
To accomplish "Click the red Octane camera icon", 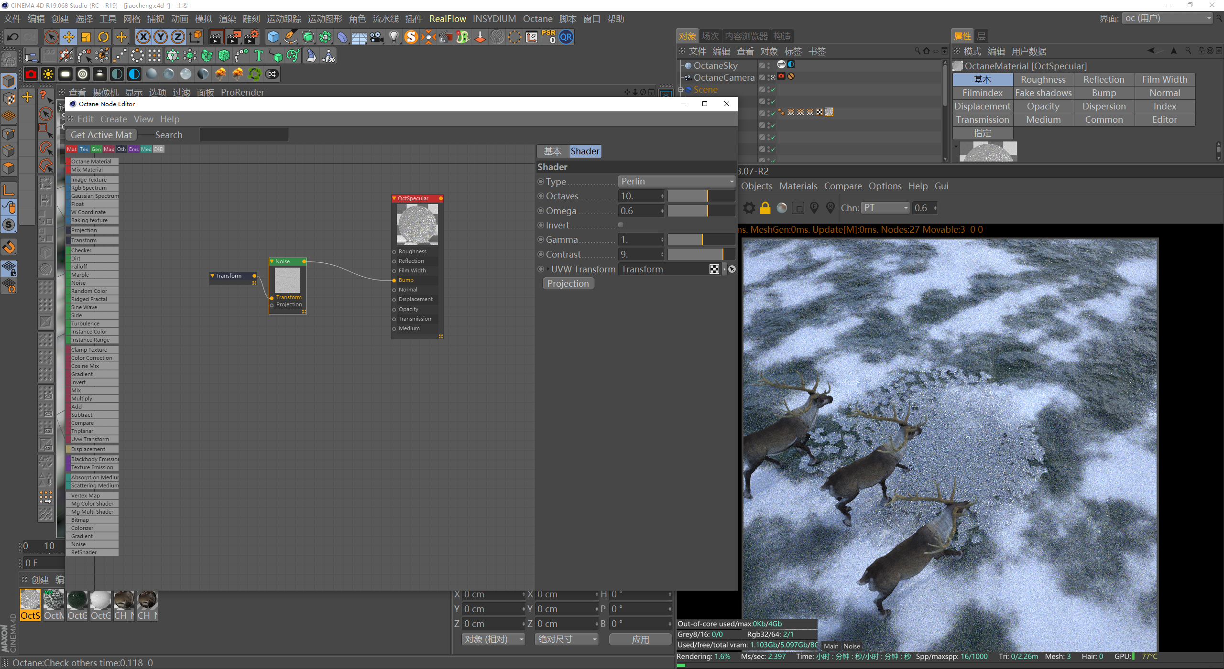I will [x=31, y=74].
